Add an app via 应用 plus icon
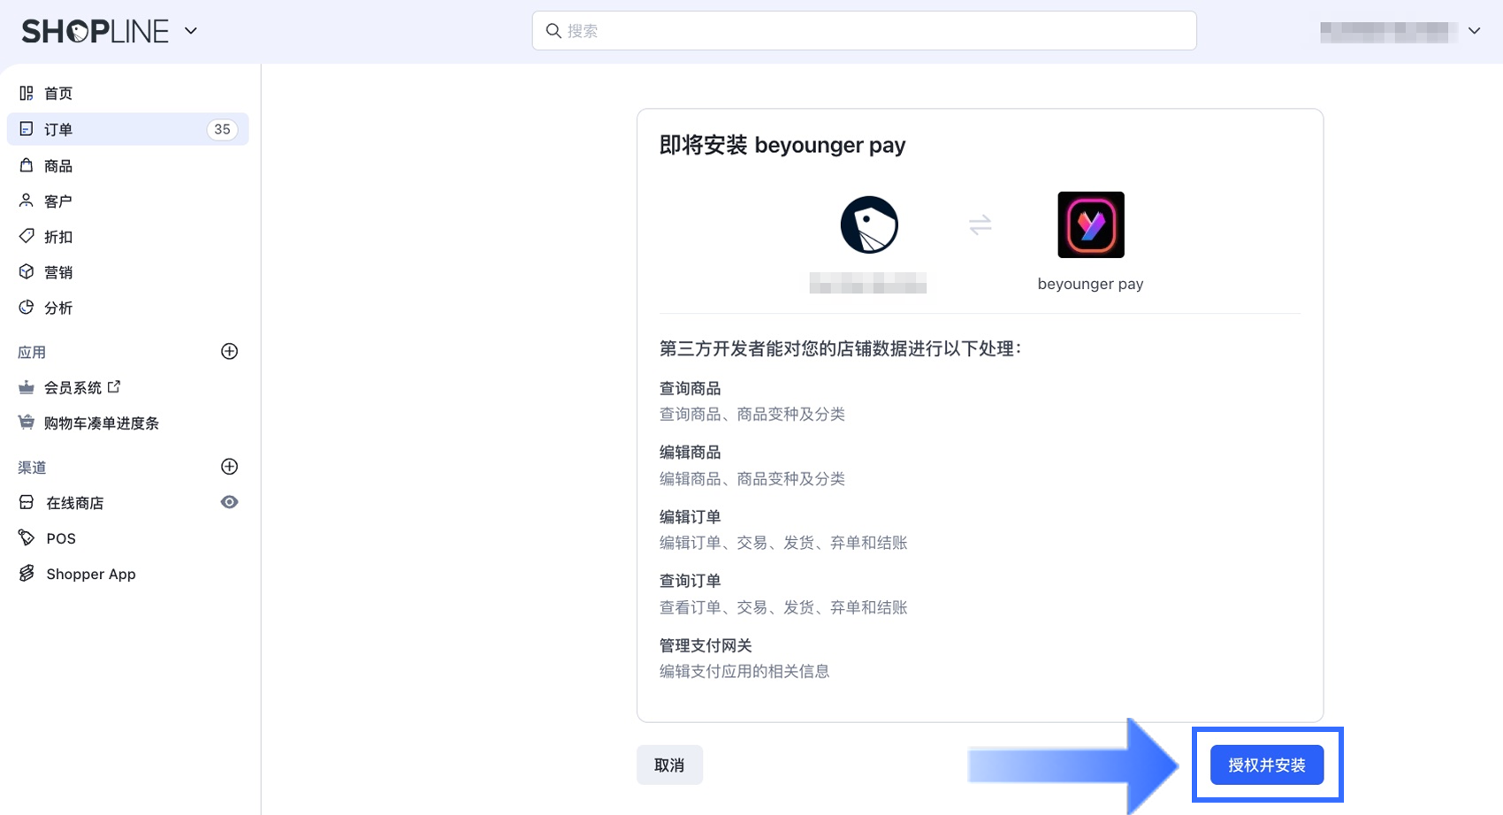 [229, 351]
